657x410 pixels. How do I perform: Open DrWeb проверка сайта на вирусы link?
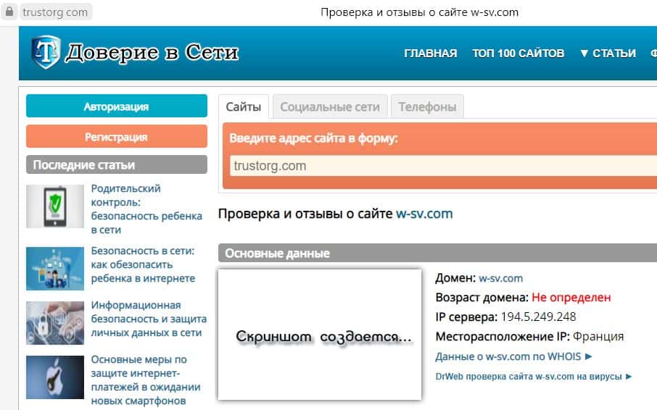pos(533,377)
